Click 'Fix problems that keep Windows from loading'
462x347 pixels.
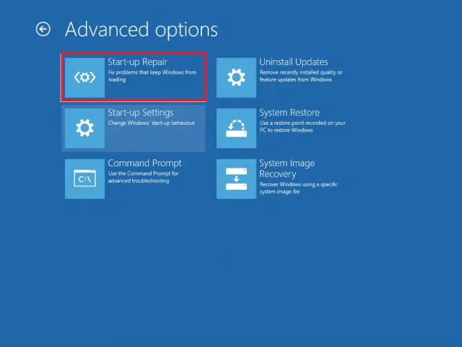[x=152, y=76]
